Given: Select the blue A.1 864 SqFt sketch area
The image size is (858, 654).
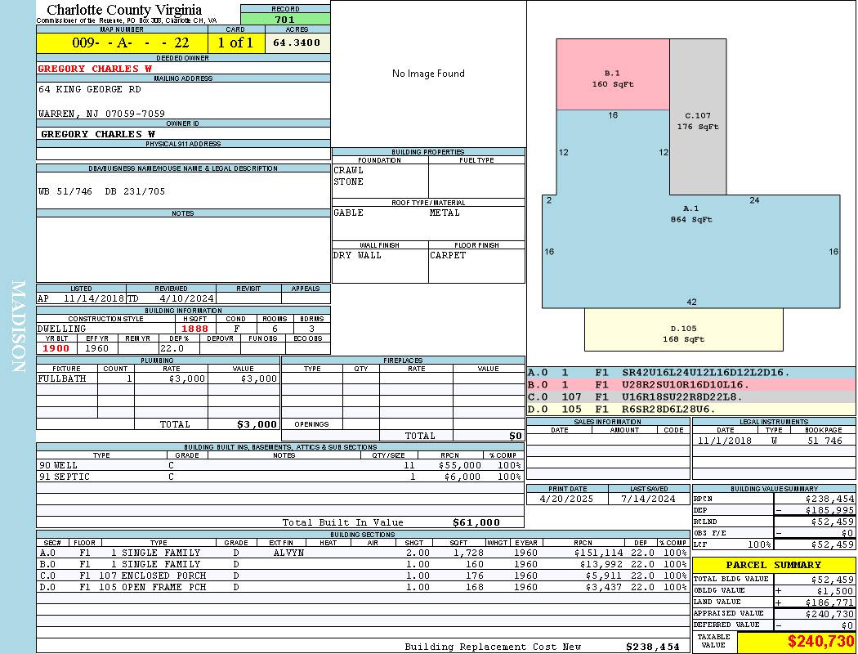Looking at the screenshot, I should [x=690, y=237].
